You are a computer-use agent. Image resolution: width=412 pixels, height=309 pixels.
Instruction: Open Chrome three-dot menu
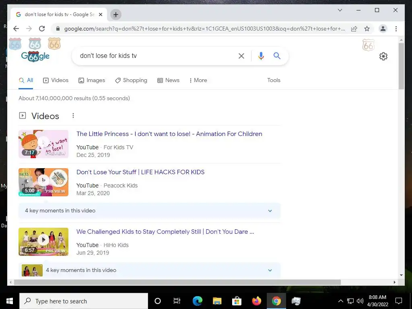point(396,29)
